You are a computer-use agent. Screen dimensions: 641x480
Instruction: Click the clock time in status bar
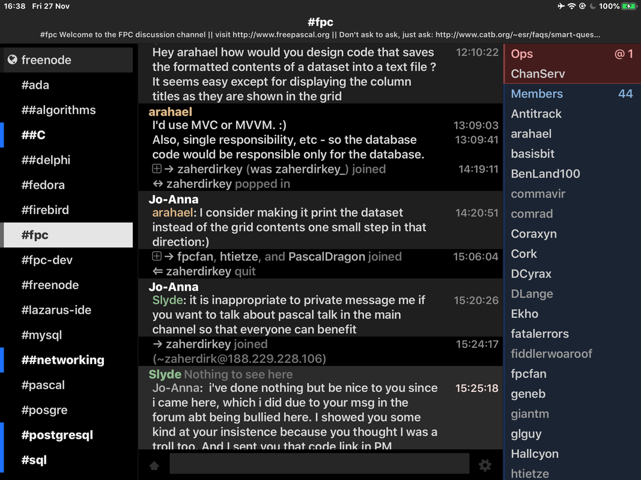click(x=14, y=6)
